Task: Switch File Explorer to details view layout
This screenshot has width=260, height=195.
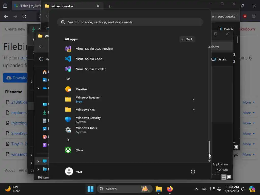Action: 224,177
